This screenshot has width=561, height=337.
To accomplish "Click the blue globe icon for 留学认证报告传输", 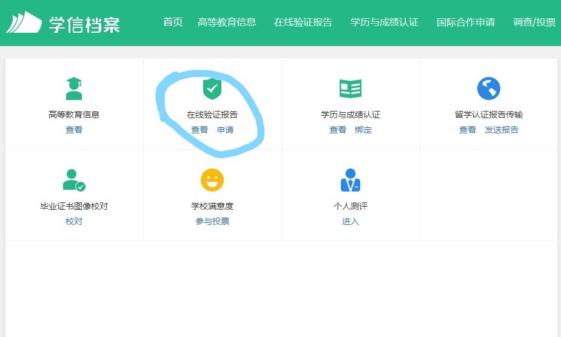I will coord(489,88).
